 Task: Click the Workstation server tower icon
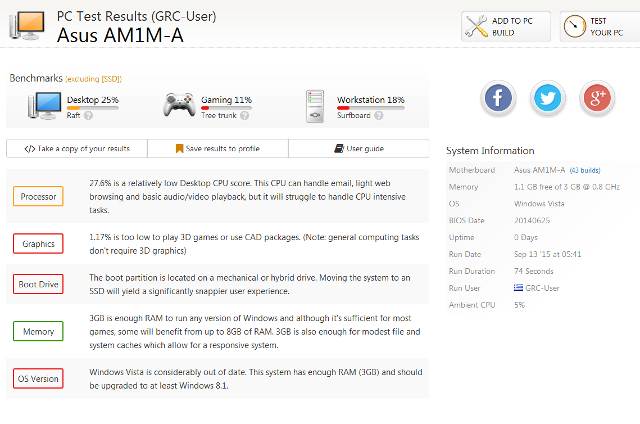coord(315,106)
